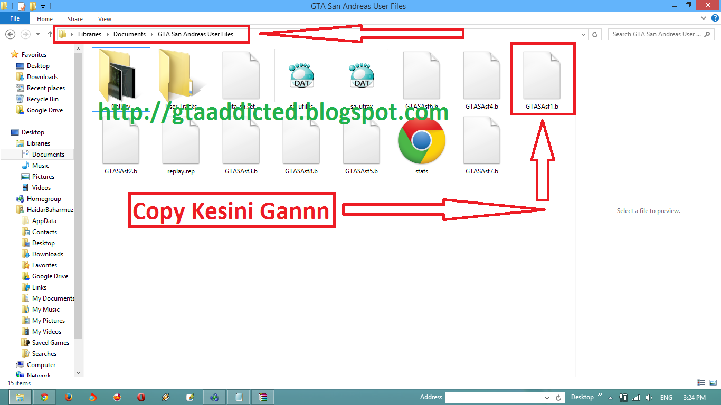Click the volume tray icon
Viewport: 721px width, 405px height.
649,398
